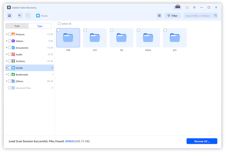Expand the Documents tree arrow
This screenshot has height=152, width=225.
6,48
